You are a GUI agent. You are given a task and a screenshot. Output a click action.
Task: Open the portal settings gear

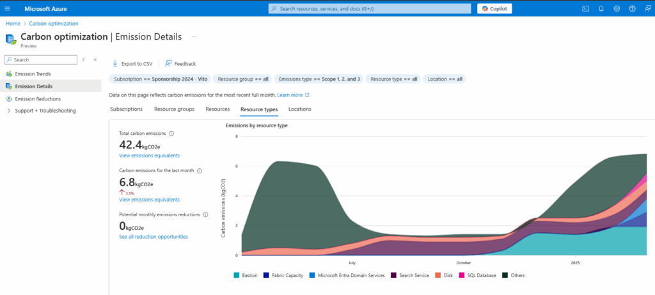click(617, 8)
